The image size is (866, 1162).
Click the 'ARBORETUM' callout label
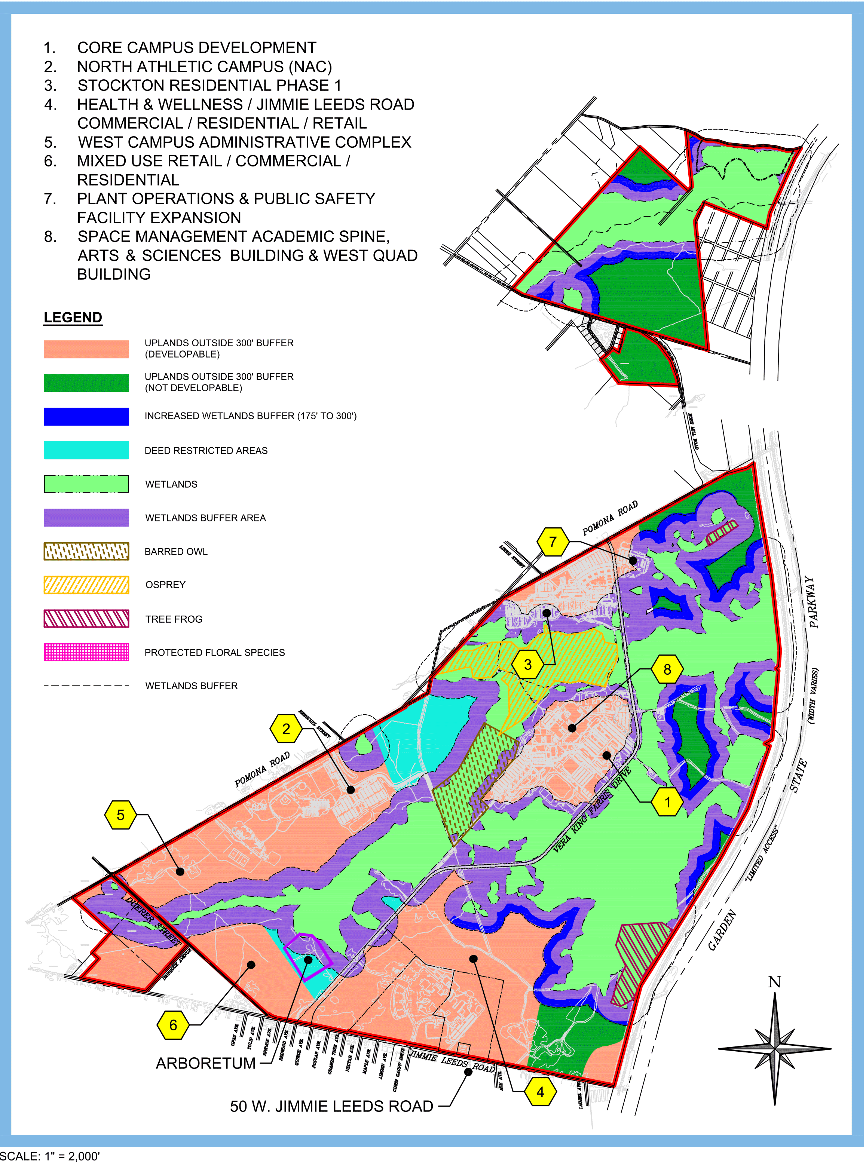205,1063
